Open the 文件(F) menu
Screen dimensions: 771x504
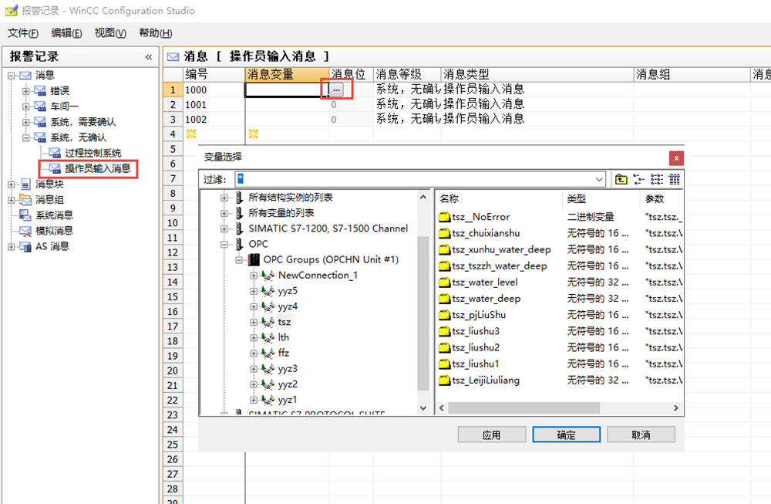point(23,32)
